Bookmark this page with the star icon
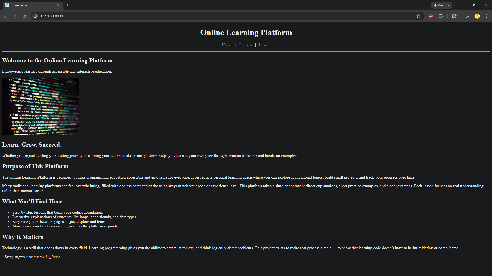492x276 pixels. point(418,16)
